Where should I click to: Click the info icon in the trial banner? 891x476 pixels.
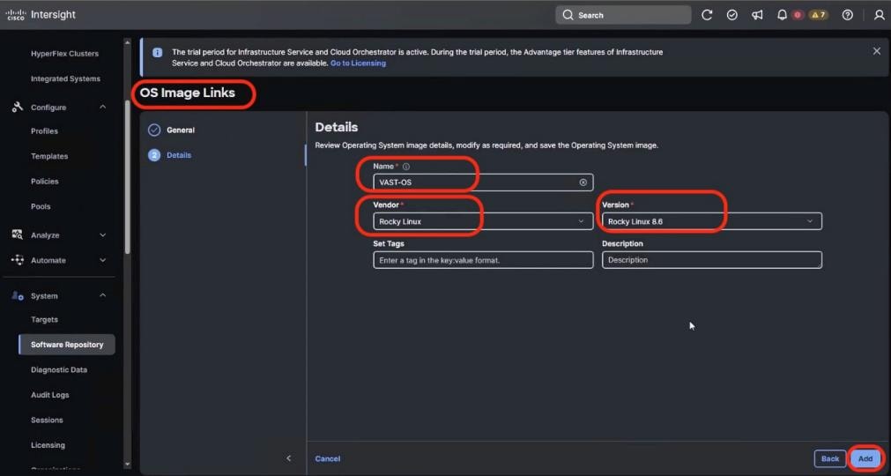pyautogui.click(x=158, y=52)
